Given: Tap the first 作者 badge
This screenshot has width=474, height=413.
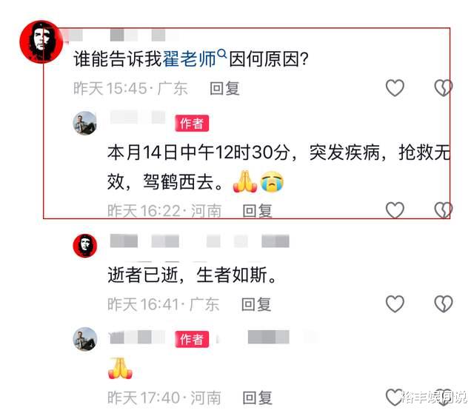Looking at the screenshot, I should point(192,124).
